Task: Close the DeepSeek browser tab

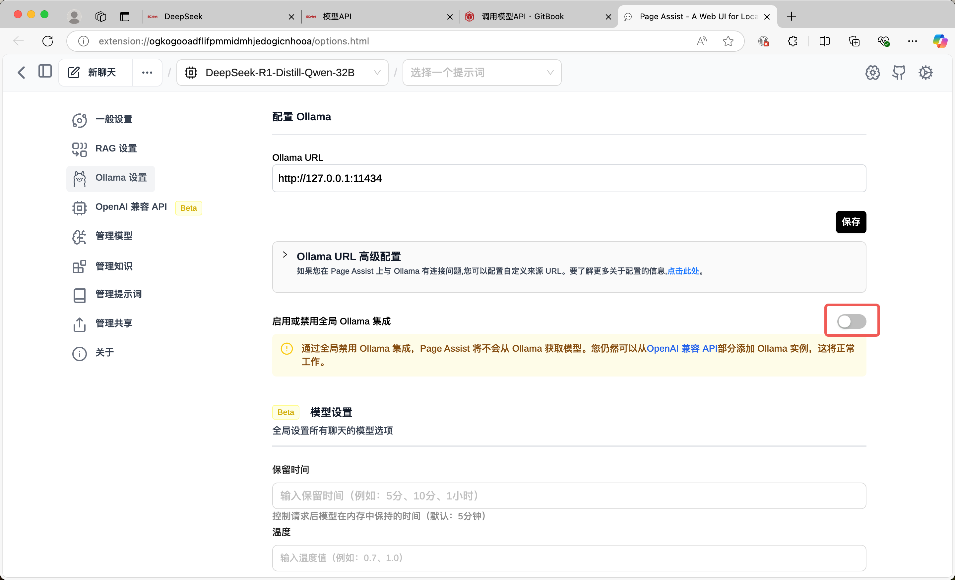Action: coord(291,17)
